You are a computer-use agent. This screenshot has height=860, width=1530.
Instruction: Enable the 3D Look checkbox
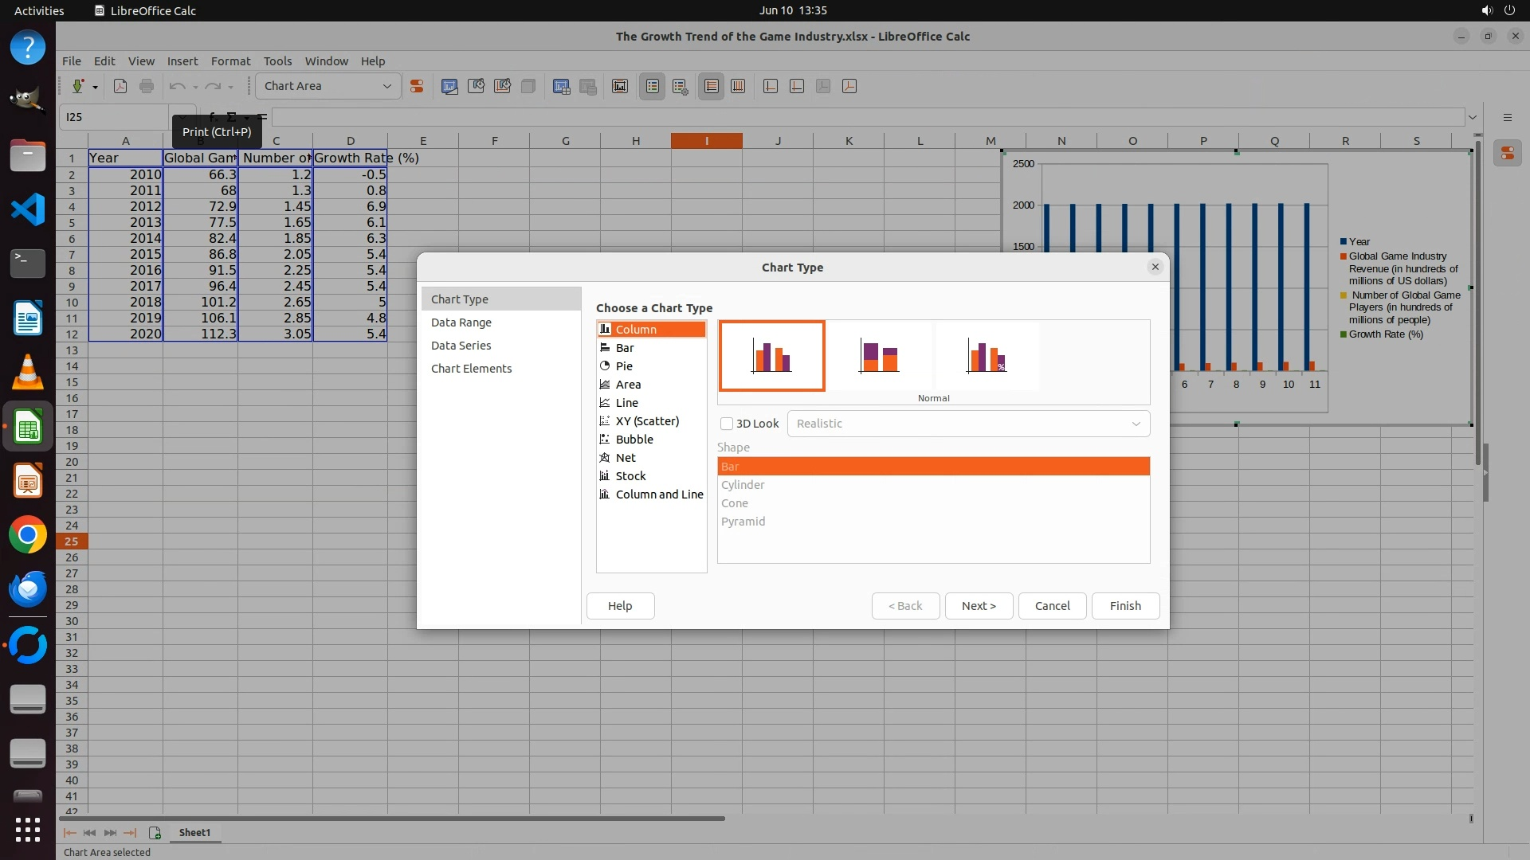coord(727,424)
